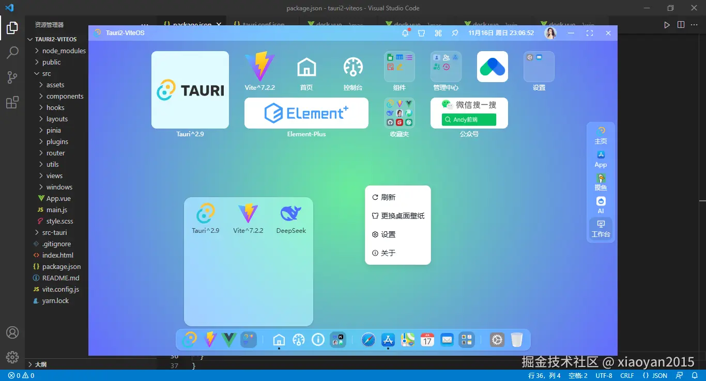Click the command key icon in titlebar

(438, 33)
